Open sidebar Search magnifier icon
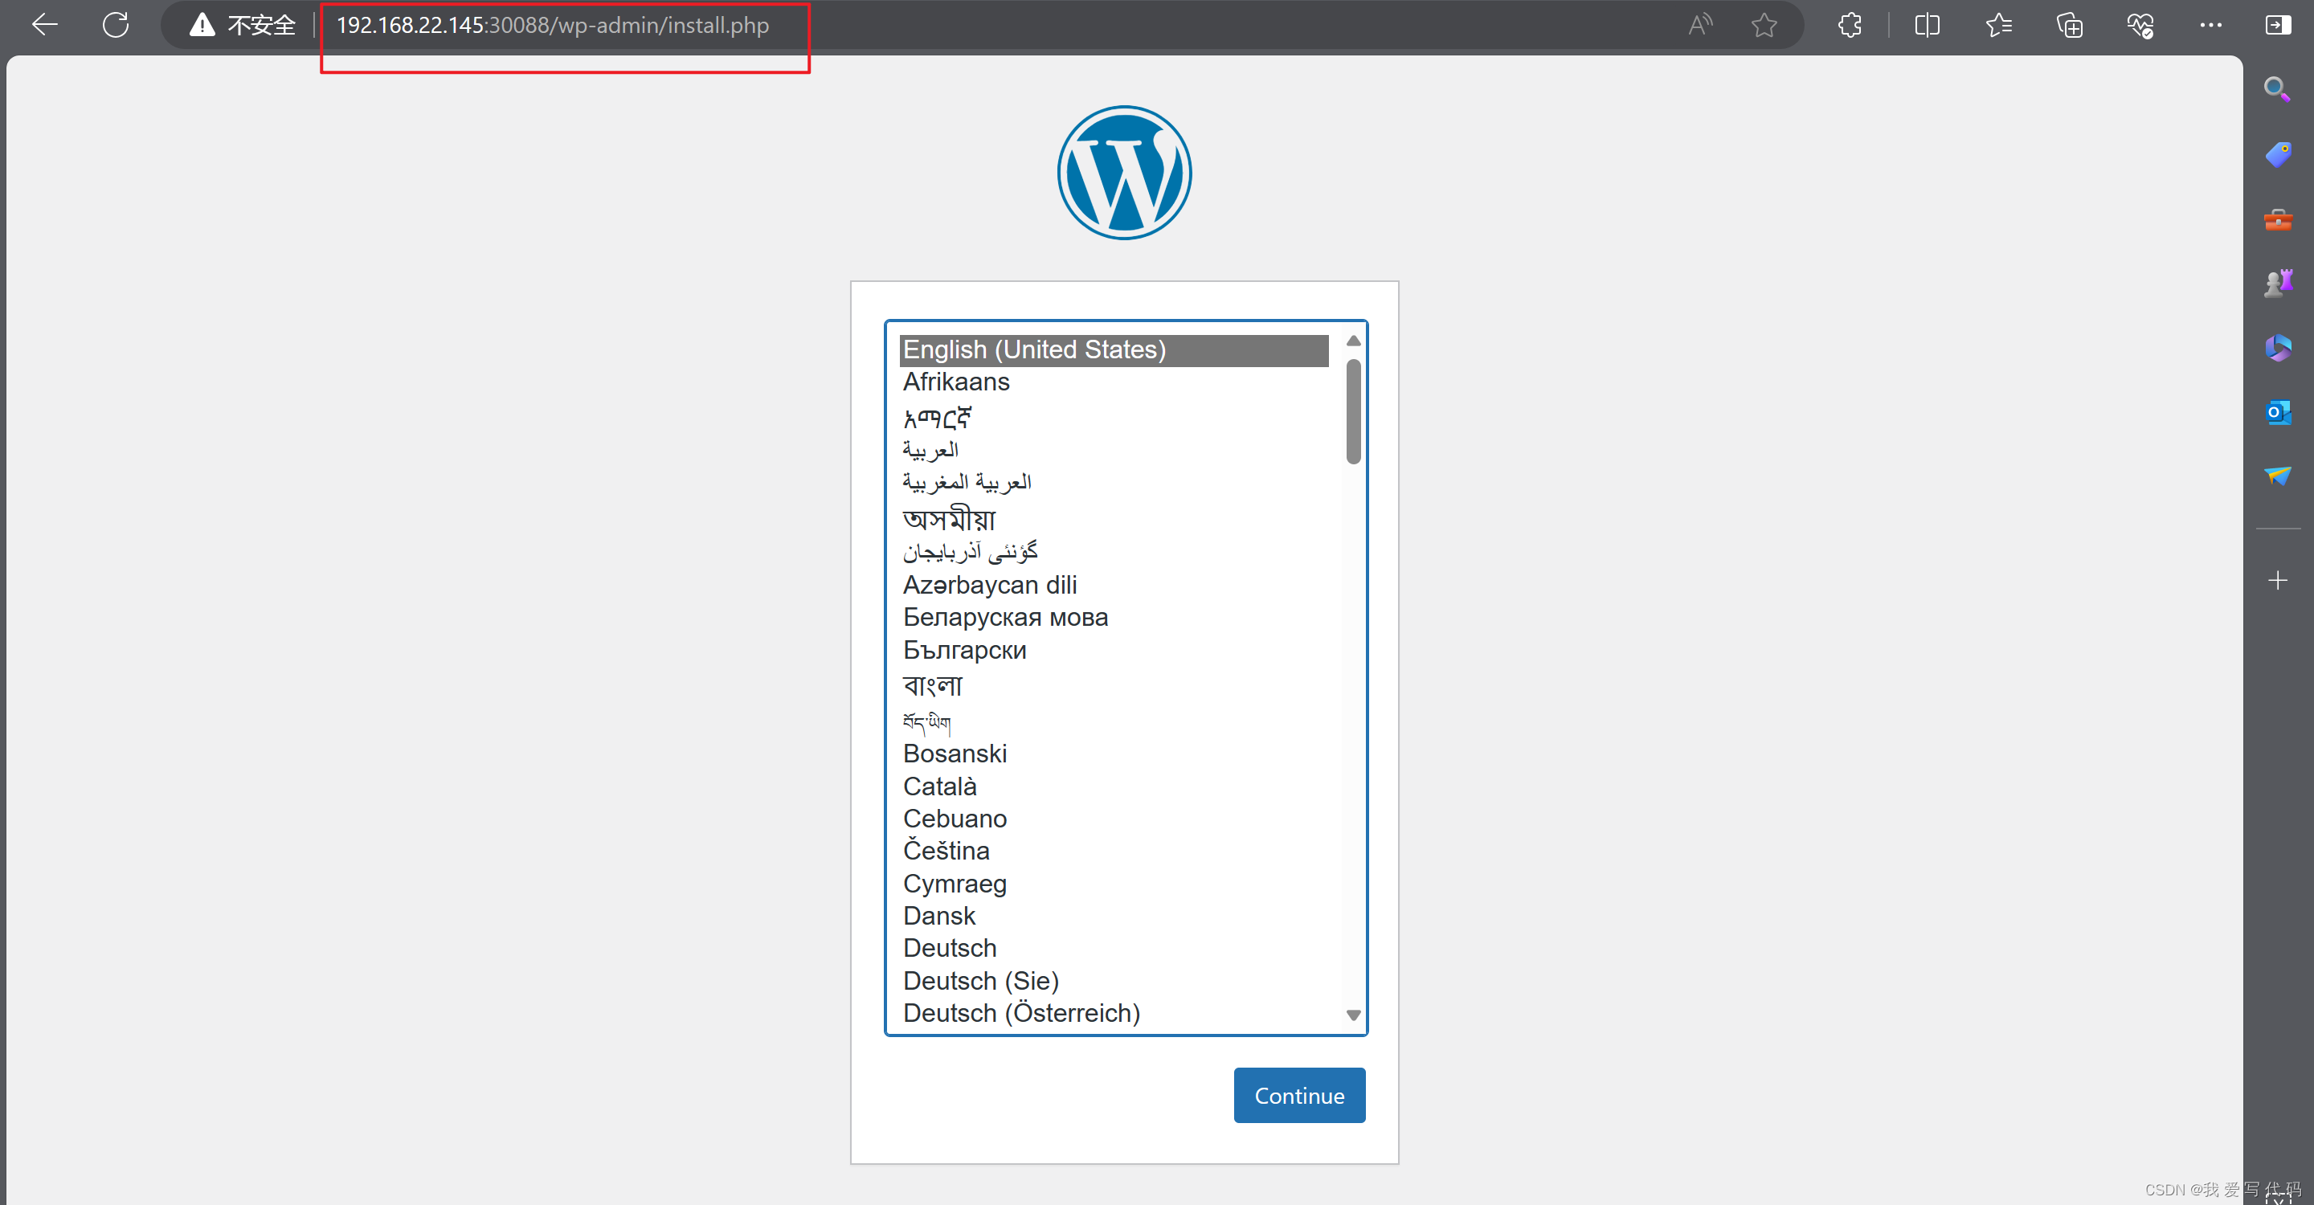The width and height of the screenshot is (2314, 1205). 2276,89
